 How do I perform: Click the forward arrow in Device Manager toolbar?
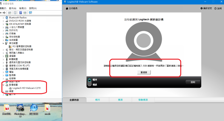click(x=4, y=13)
